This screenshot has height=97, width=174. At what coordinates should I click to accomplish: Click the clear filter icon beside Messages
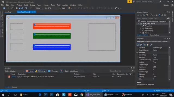tap(61, 71)
